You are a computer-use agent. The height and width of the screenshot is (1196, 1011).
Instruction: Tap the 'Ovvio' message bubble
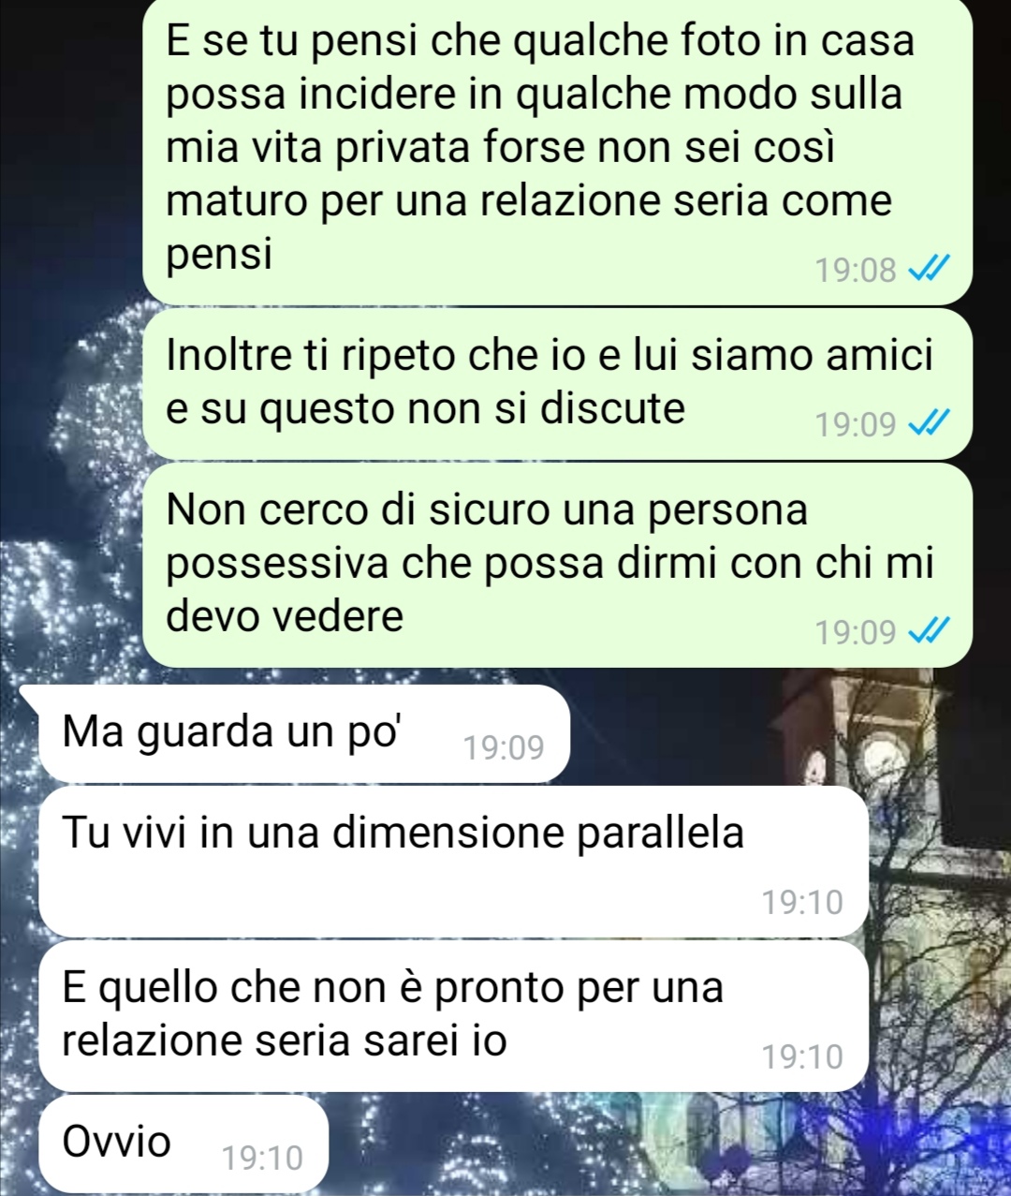coord(183,1144)
